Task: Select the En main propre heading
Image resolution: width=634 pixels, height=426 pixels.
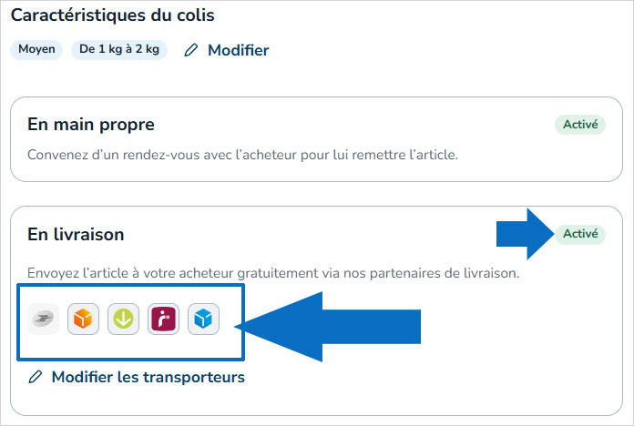Action: click(x=91, y=125)
